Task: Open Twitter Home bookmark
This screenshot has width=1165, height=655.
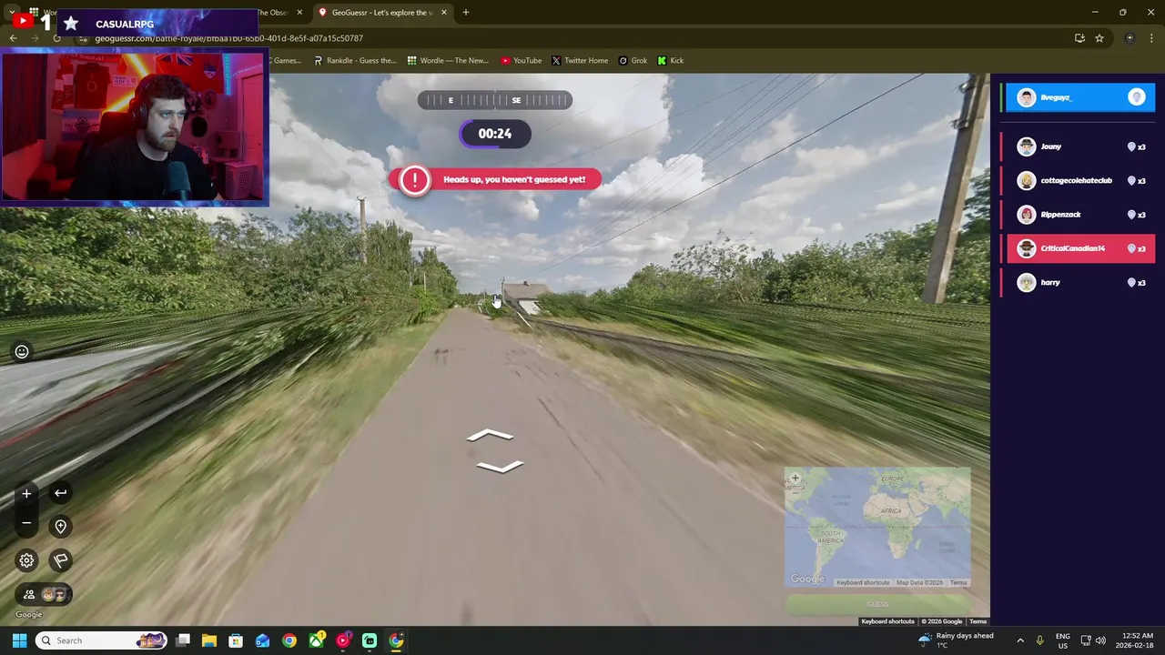Action: tap(579, 61)
